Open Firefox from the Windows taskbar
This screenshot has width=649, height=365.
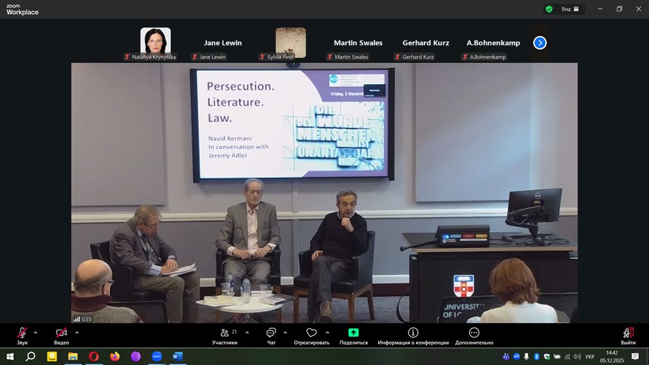click(x=114, y=357)
